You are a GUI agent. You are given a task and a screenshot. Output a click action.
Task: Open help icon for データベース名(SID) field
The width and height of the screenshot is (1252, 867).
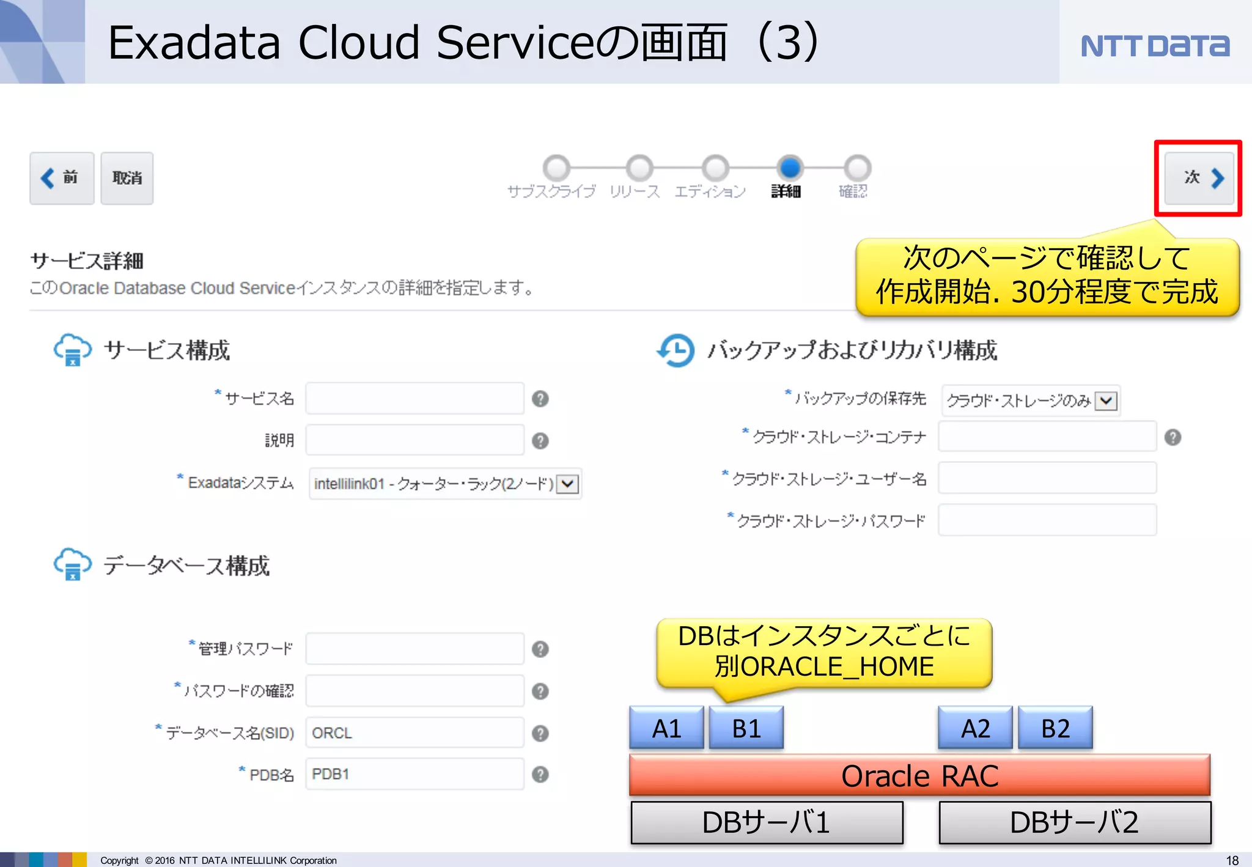[540, 733]
